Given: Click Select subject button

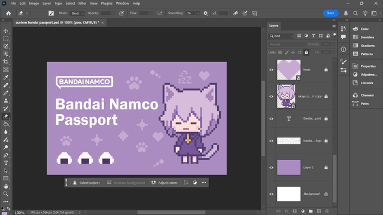Looking at the screenshot, I should [x=87, y=183].
